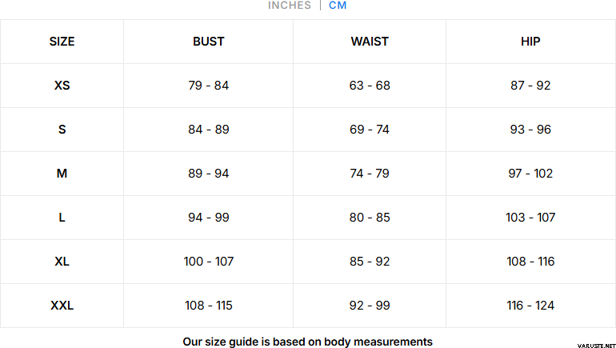Select the M waist value 74 - 79
Screen dimensions: 616x348
pyautogui.click(x=370, y=174)
